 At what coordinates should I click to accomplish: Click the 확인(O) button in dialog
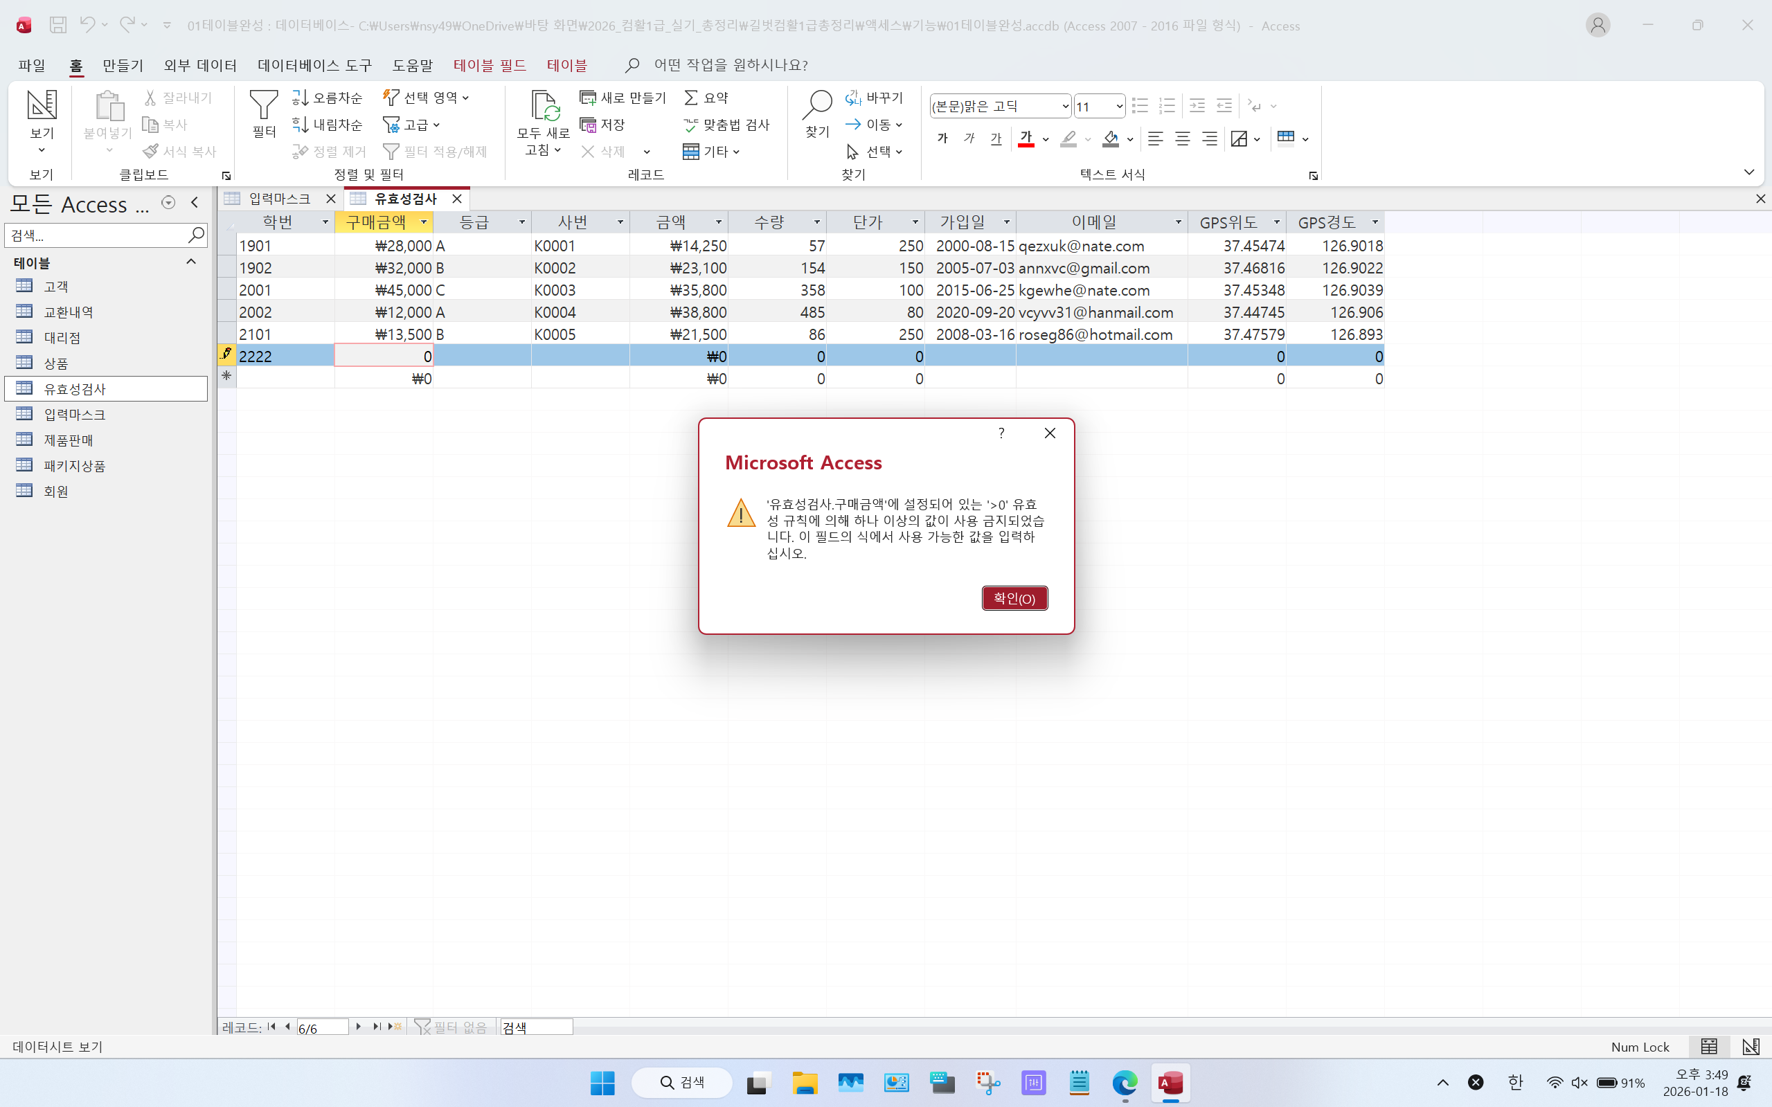point(1014,598)
